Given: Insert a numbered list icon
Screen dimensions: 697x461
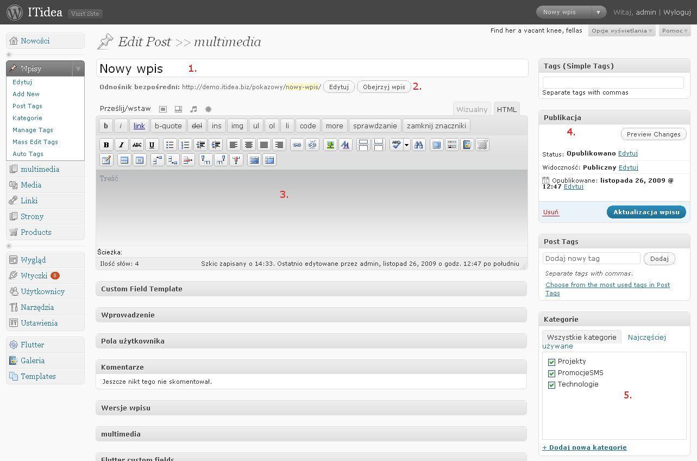Looking at the screenshot, I should pyautogui.click(x=185, y=145).
